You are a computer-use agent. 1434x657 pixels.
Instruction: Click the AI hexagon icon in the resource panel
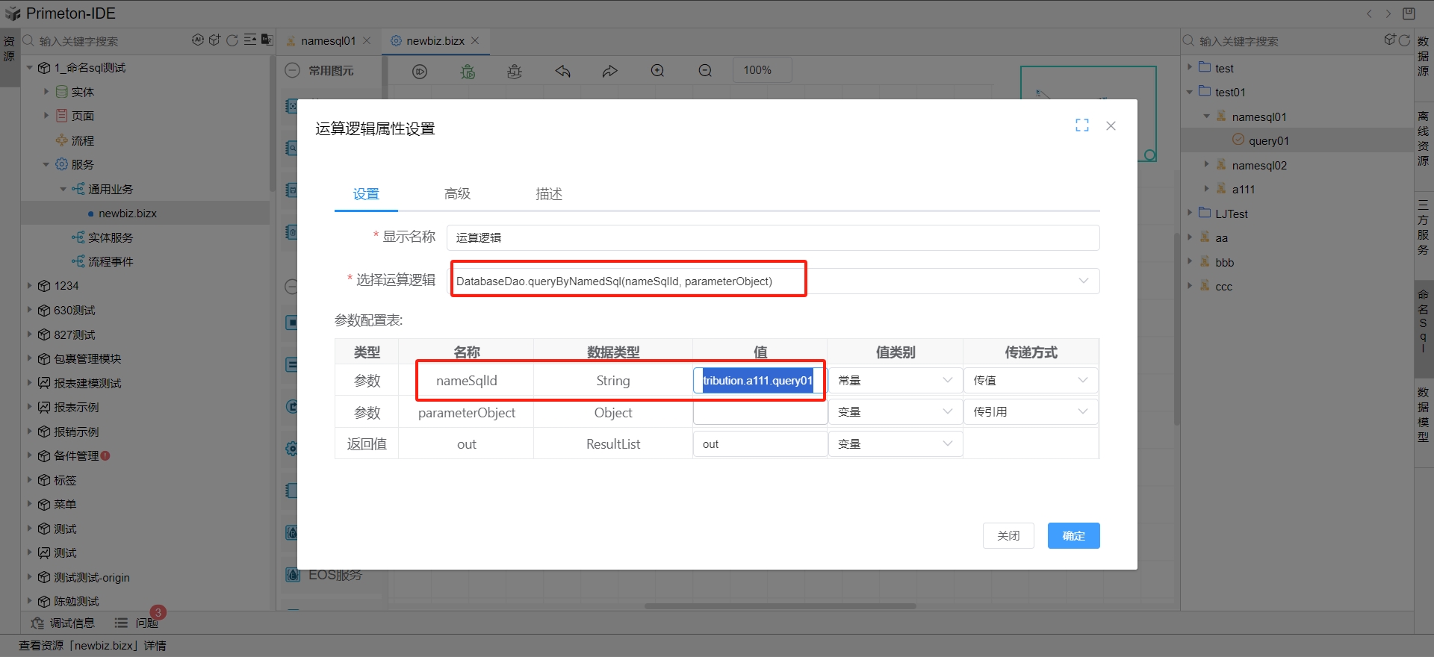(197, 40)
